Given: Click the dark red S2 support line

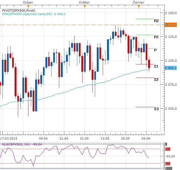Looking at the screenshot, I should (145, 78).
